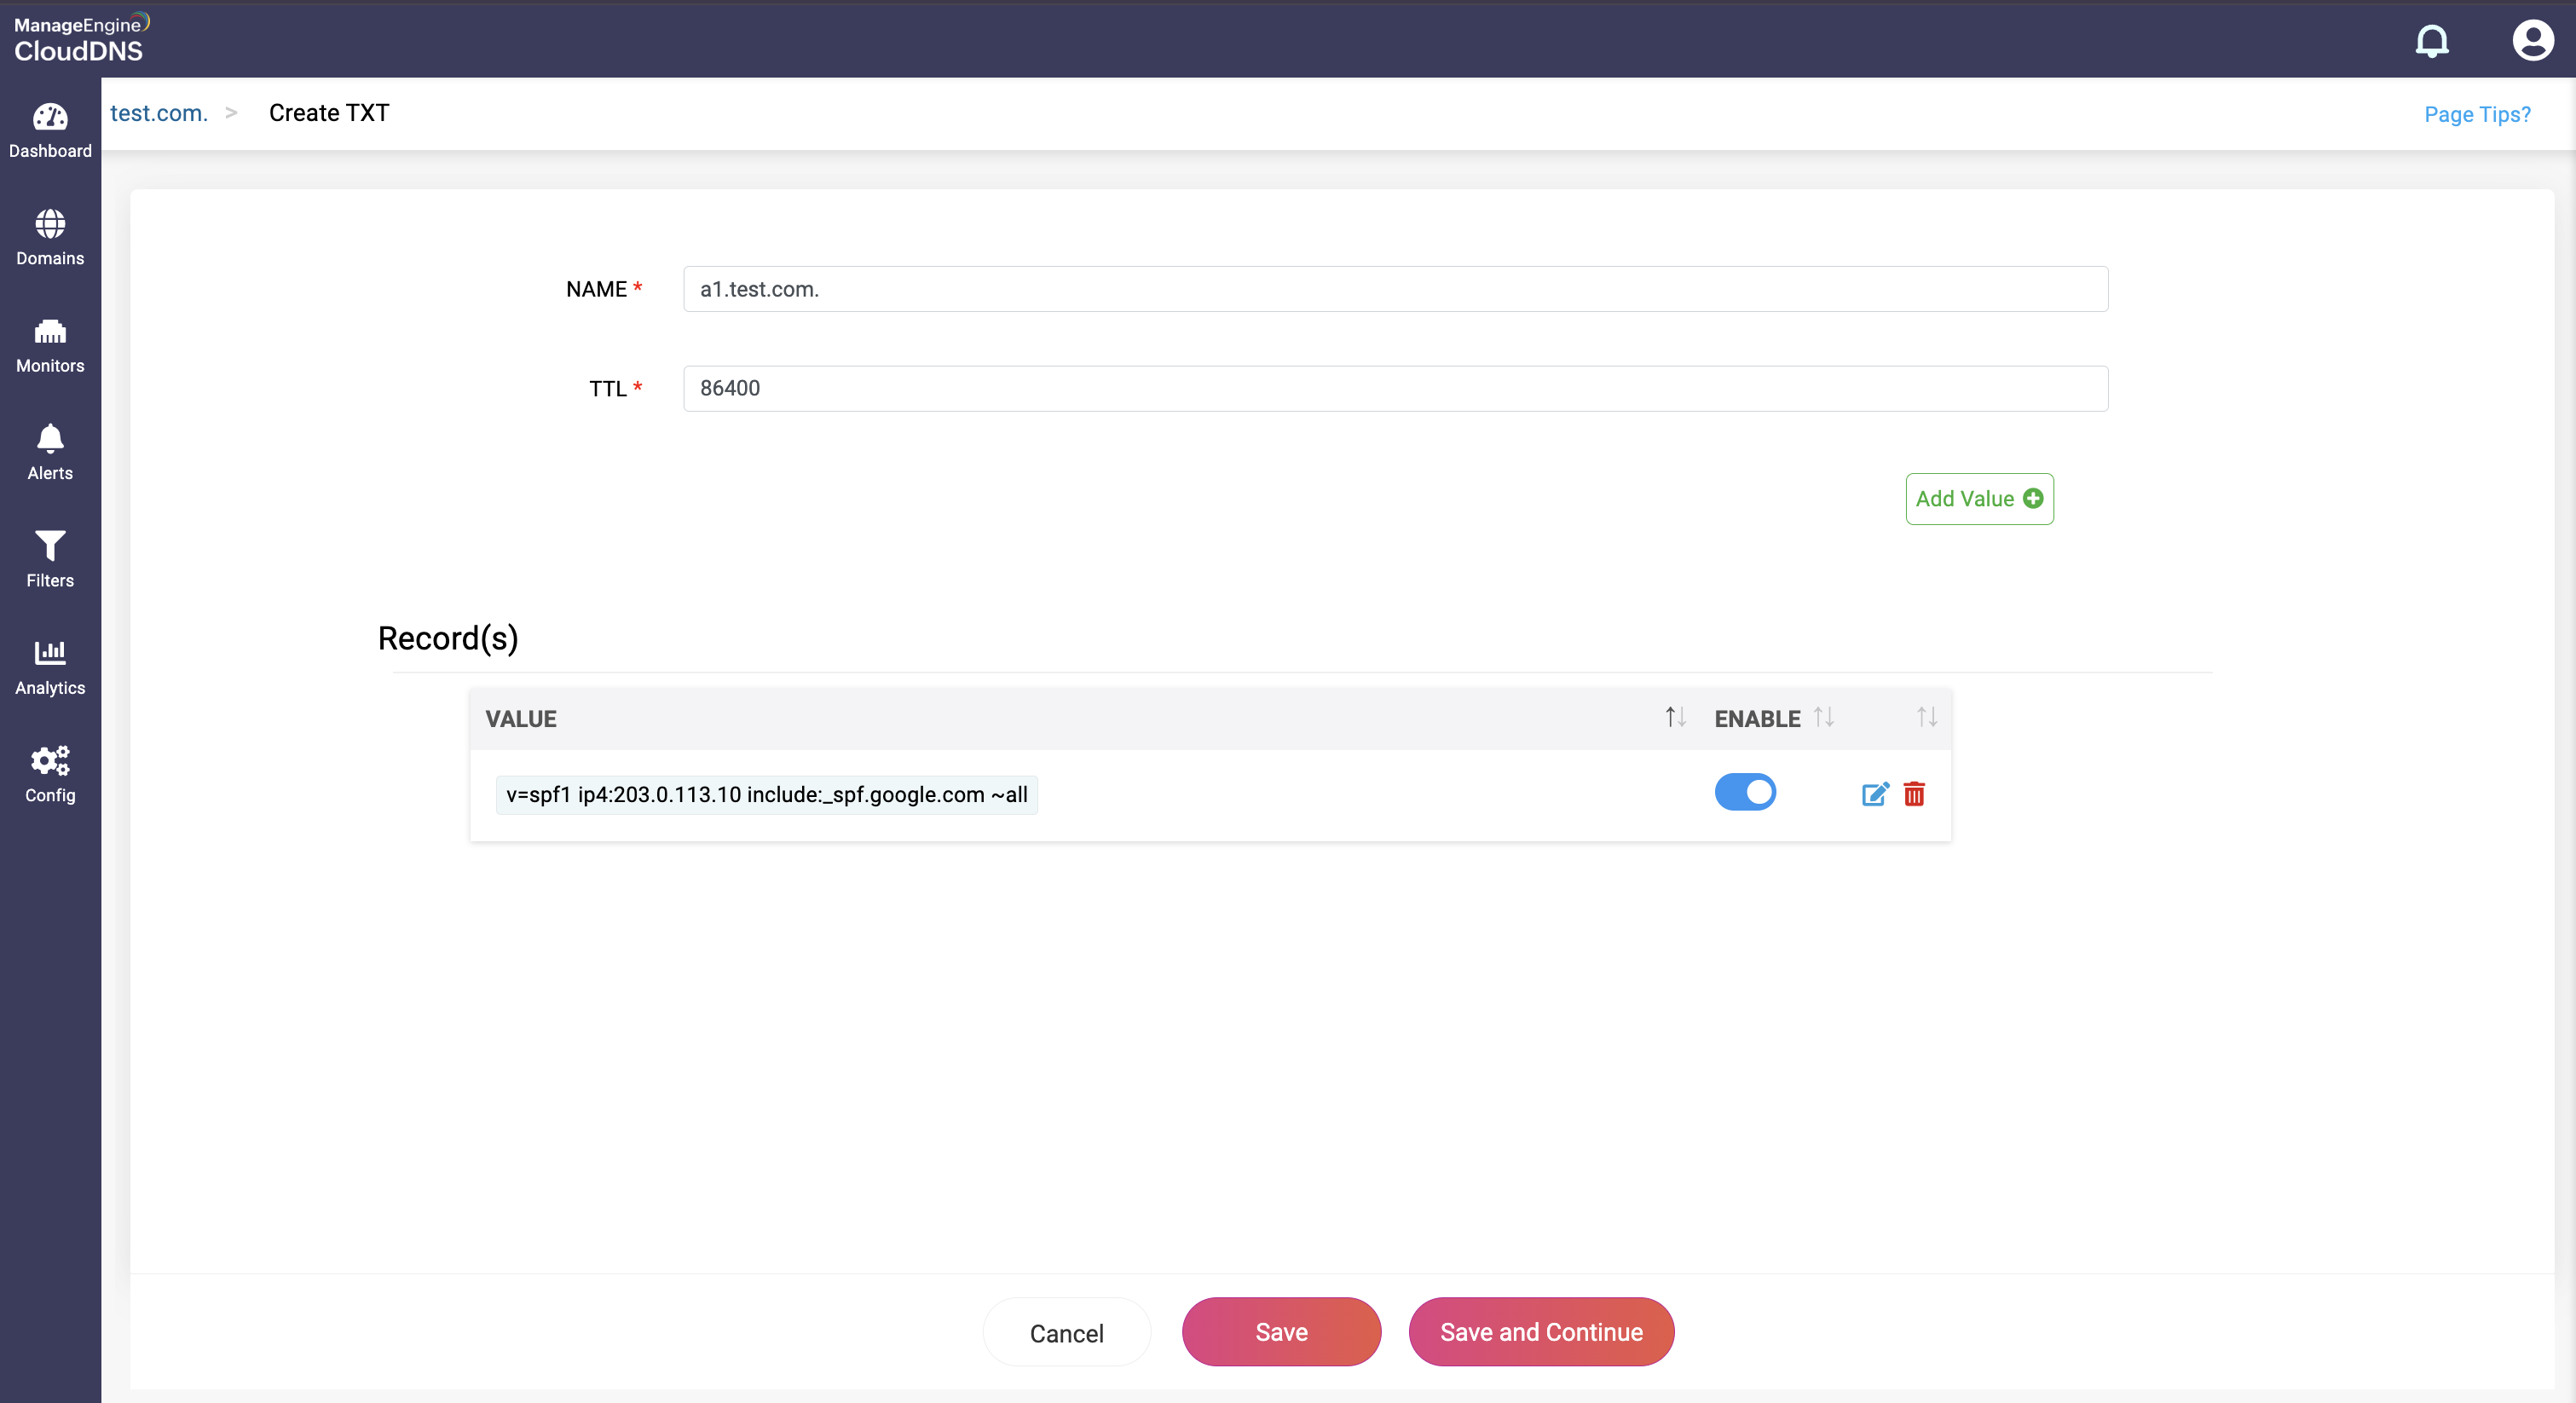
Task: Sort records by ENABLE column
Action: (x=1823, y=717)
